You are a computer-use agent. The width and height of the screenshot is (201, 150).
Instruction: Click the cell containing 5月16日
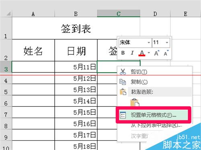click(76, 124)
